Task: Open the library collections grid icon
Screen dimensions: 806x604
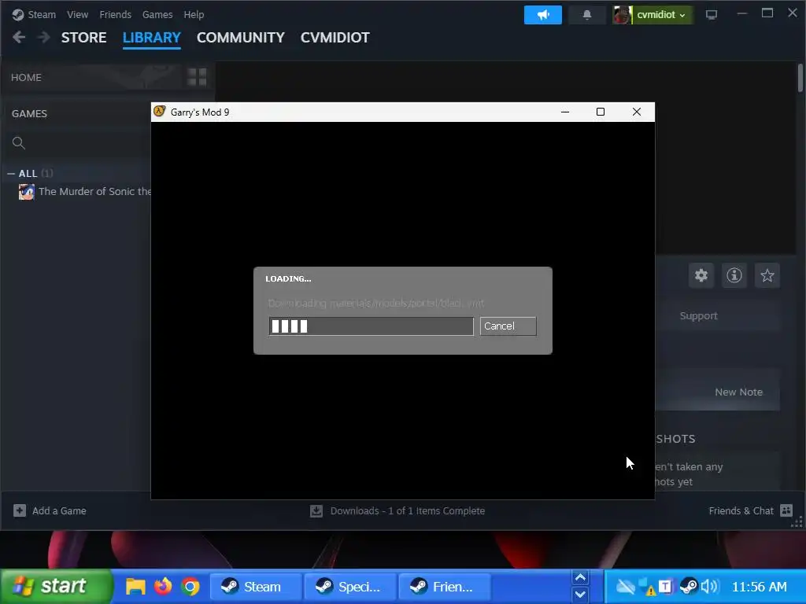Action: click(x=197, y=77)
